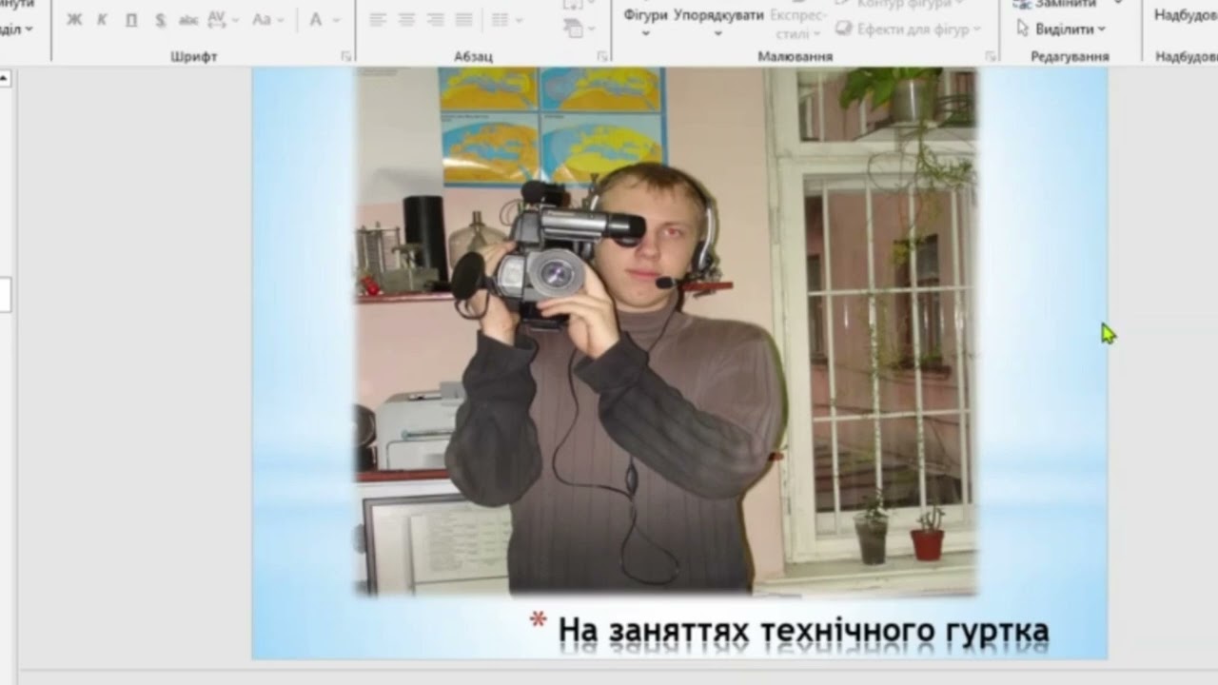Select caption 'На заняттях технічного гуртка'
The height and width of the screenshot is (685, 1218).
point(803,630)
